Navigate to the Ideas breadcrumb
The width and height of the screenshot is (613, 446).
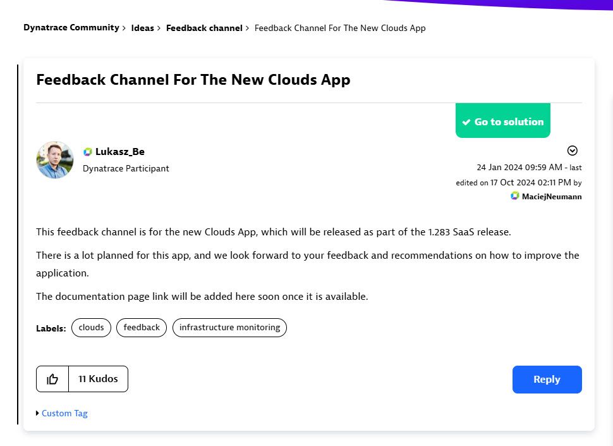tap(142, 28)
